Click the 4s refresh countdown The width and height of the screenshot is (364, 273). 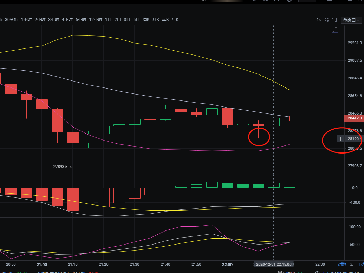(318, 20)
